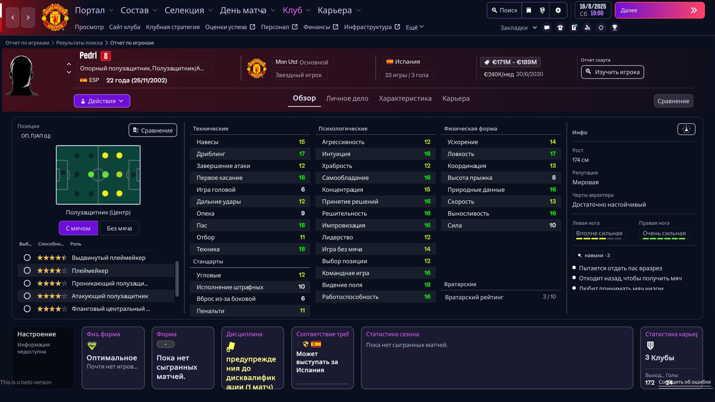Click the bookmark flag icon near search
The height and width of the screenshot is (402, 715).
[x=529, y=10]
